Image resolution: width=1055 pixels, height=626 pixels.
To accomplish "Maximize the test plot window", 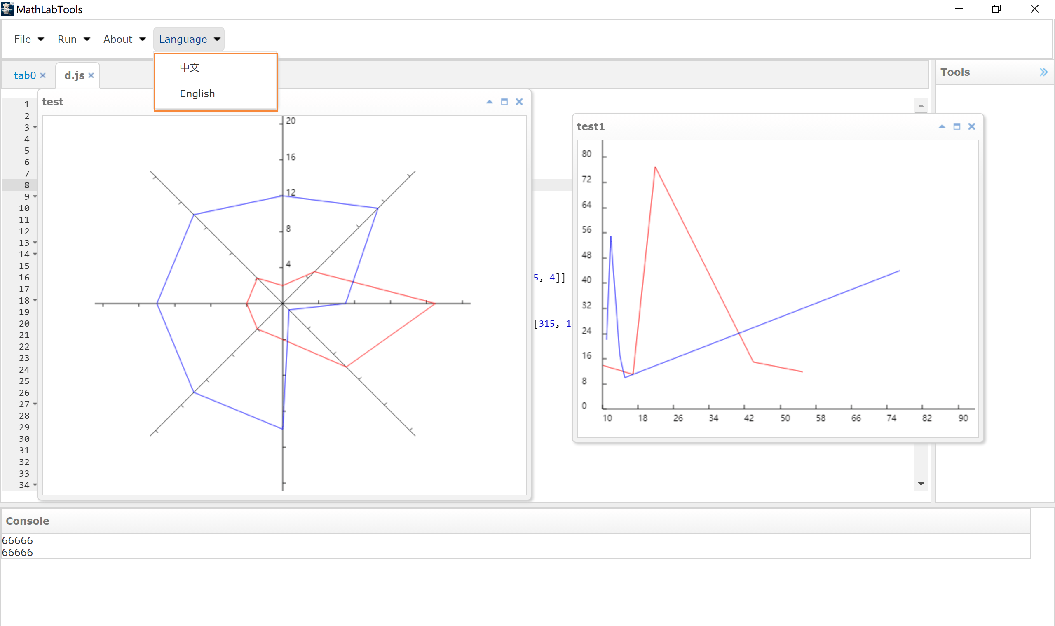I will pos(504,102).
